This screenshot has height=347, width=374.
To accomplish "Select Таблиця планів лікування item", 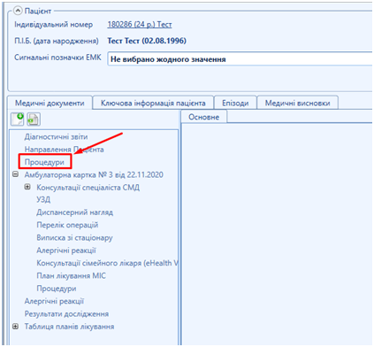I will click(x=69, y=327).
